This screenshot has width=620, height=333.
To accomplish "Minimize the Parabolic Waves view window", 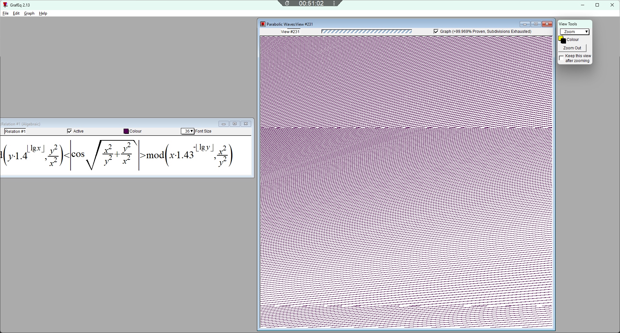I will [525, 24].
